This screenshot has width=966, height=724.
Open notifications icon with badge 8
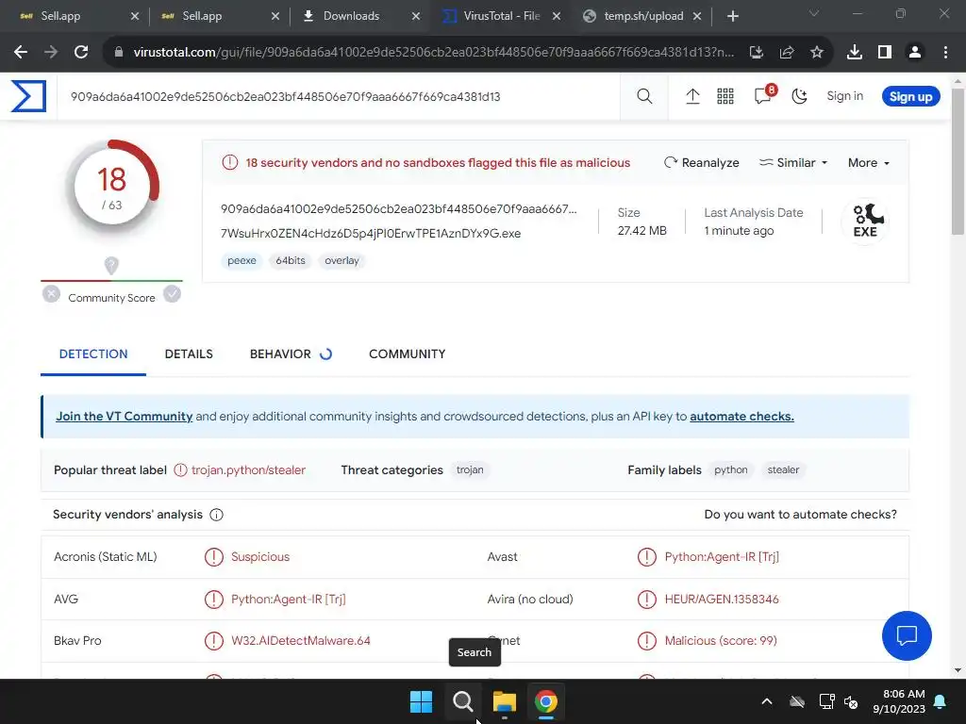[x=764, y=95]
